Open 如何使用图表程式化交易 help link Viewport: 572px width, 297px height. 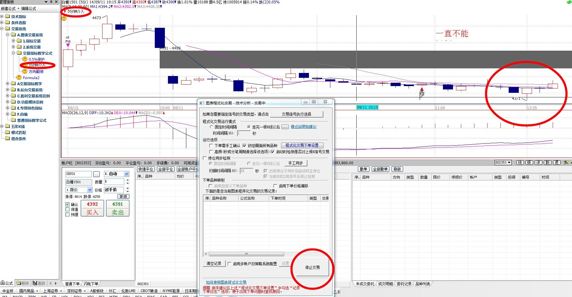[226, 282]
